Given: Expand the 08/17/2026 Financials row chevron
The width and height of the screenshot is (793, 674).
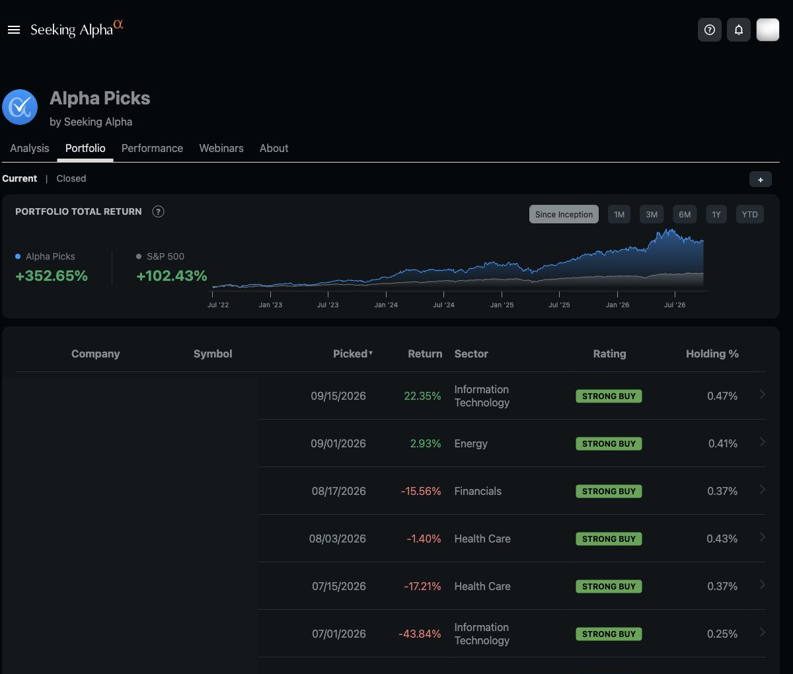Looking at the screenshot, I should (762, 490).
